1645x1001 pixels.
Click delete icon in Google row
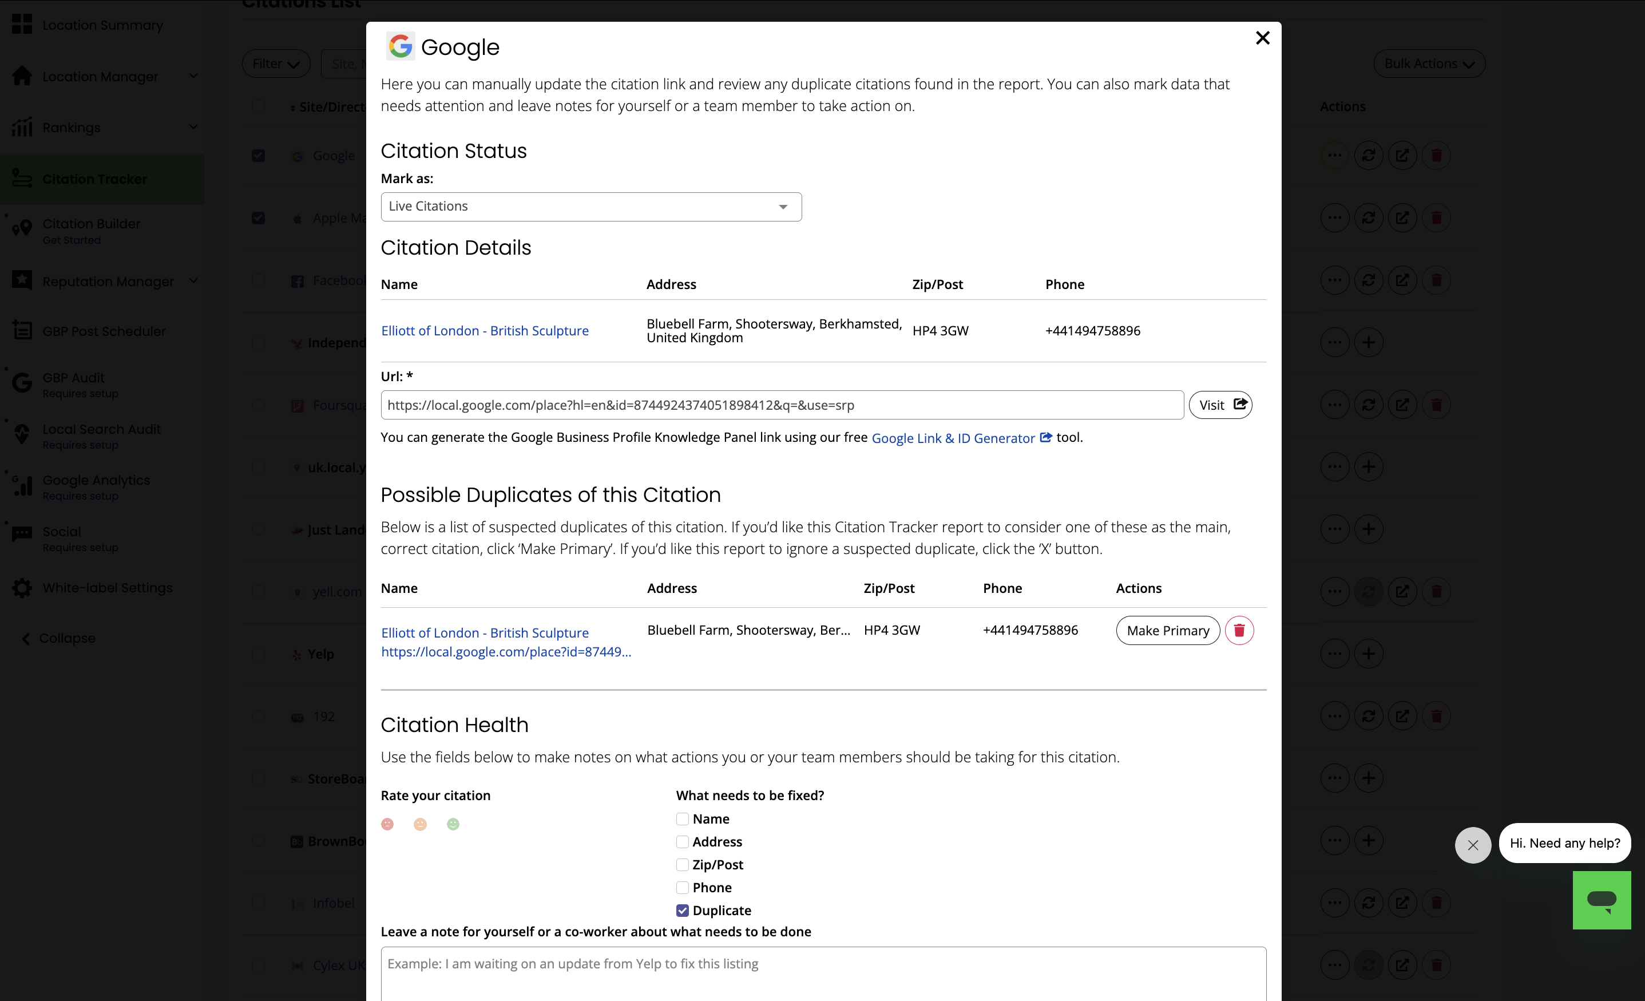coord(1437,156)
